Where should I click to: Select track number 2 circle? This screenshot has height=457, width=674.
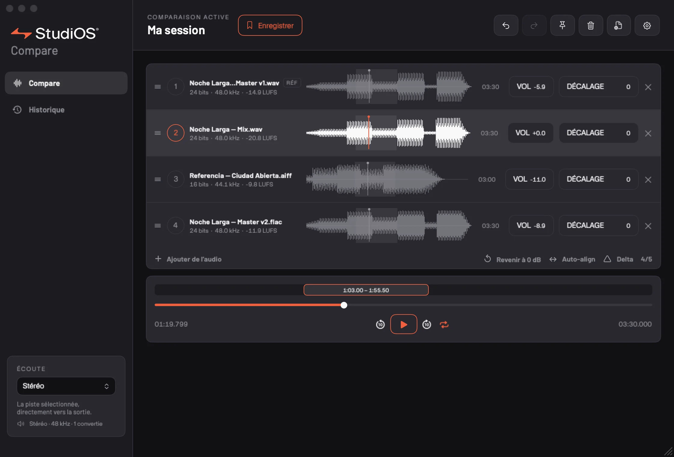176,133
